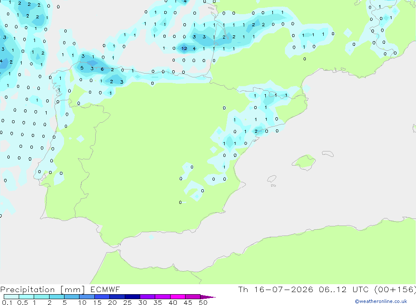
Task: Click the 30–35 mm violet legend swatch
Action: 147,297
